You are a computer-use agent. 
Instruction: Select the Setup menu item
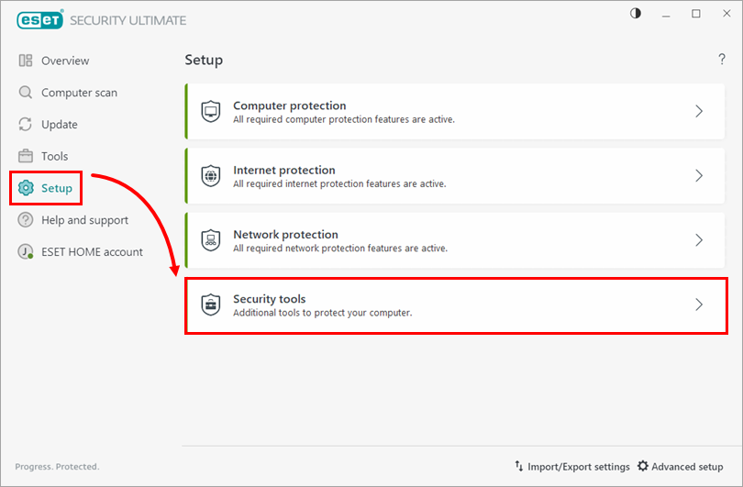pyautogui.click(x=56, y=188)
